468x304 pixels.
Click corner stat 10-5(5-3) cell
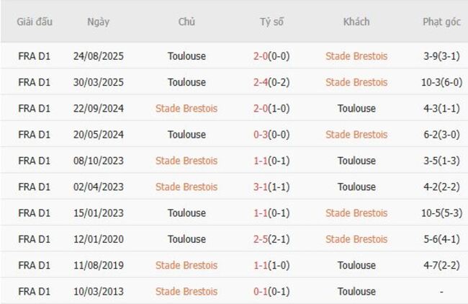[x=441, y=213]
